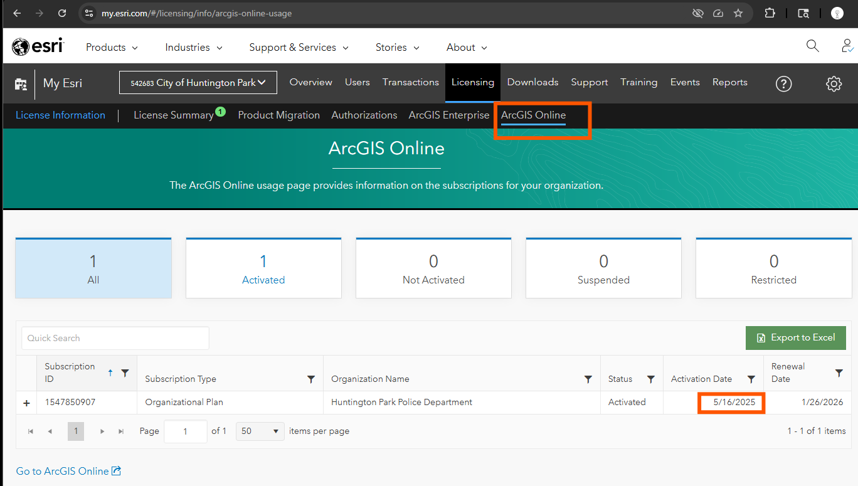Open the browser profile avatar
858x486 pixels.
point(837,13)
